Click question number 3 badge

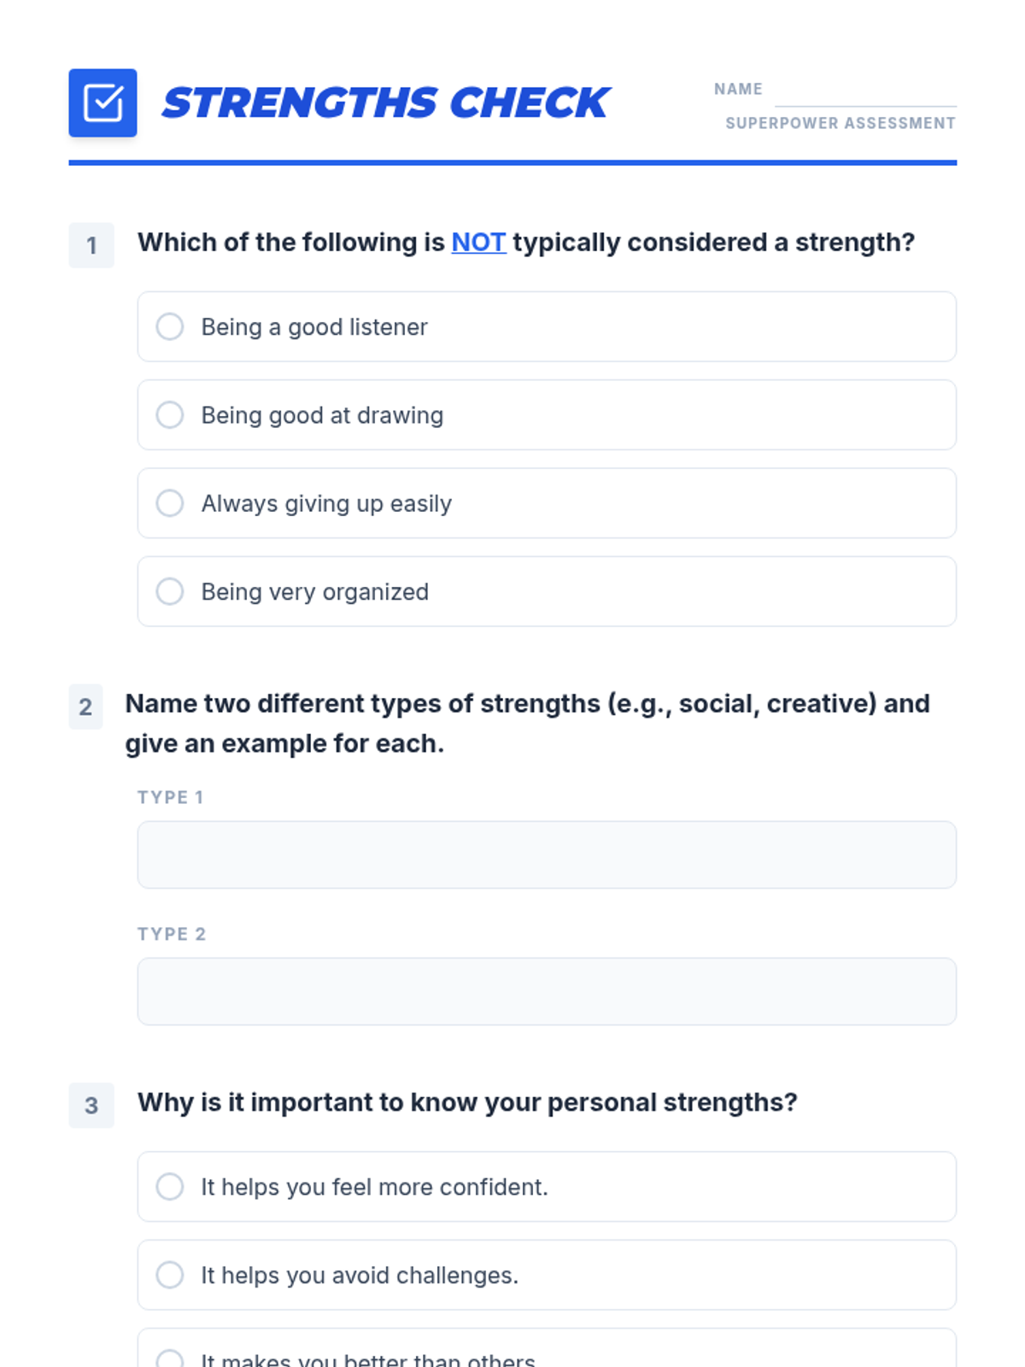[91, 1106]
